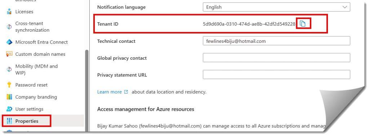Click the text about data location and residency
The image size is (369, 136).
[169, 92]
